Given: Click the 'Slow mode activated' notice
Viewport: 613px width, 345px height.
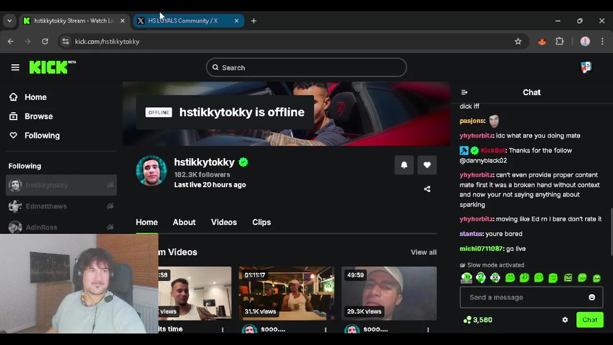Looking at the screenshot, I should (492, 265).
